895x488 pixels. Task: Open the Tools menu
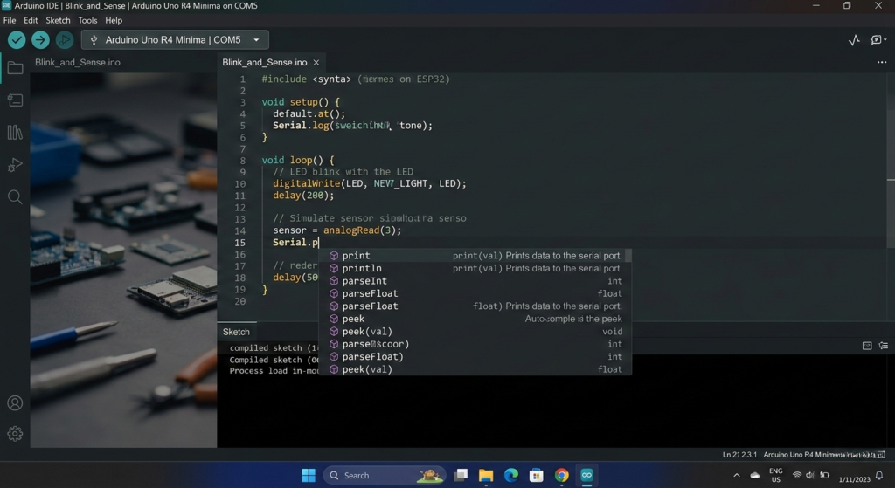pos(87,20)
